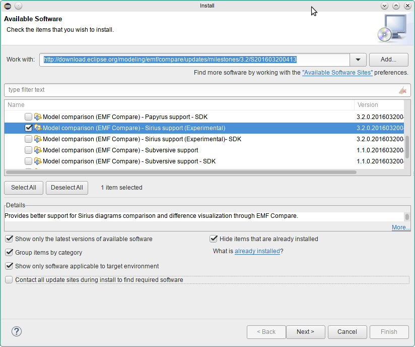415x347 pixels.
Task: Select Papyrus support - SDK row text
Action: coord(125,117)
